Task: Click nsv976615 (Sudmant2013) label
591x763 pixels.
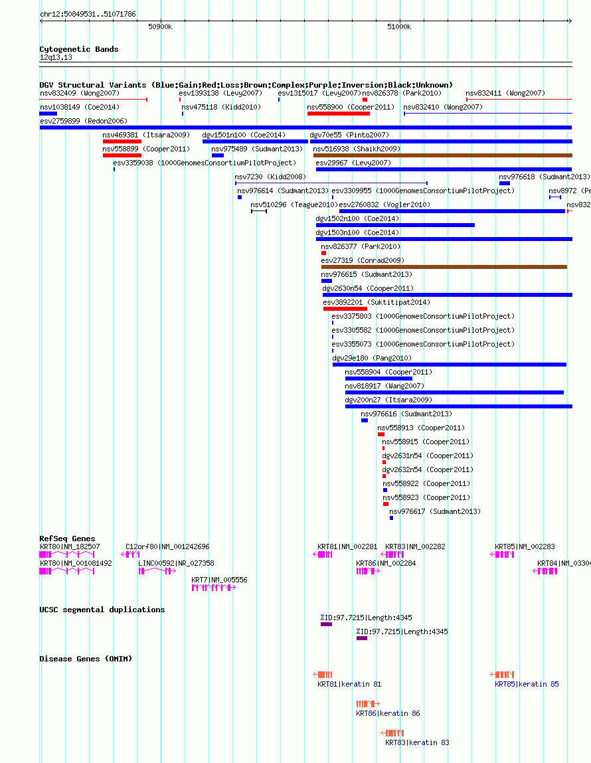Action: 367,275
